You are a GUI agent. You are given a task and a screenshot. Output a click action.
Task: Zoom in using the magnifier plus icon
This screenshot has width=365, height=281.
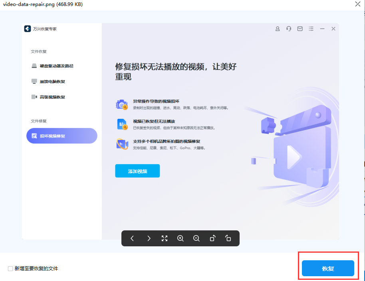pos(181,238)
